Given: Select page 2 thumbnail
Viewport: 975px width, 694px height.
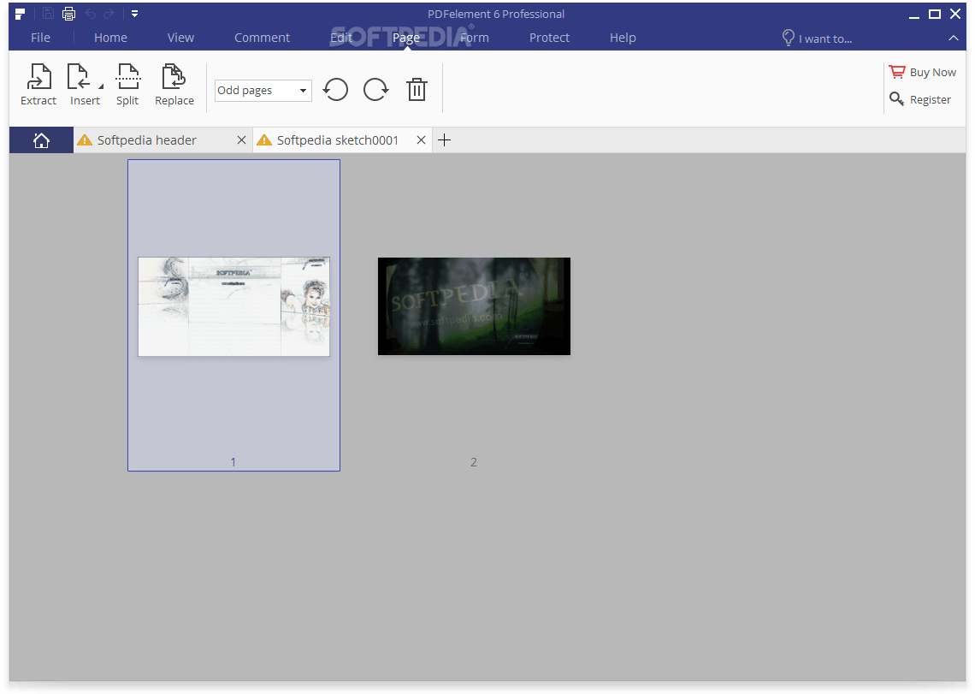Looking at the screenshot, I should (x=474, y=306).
